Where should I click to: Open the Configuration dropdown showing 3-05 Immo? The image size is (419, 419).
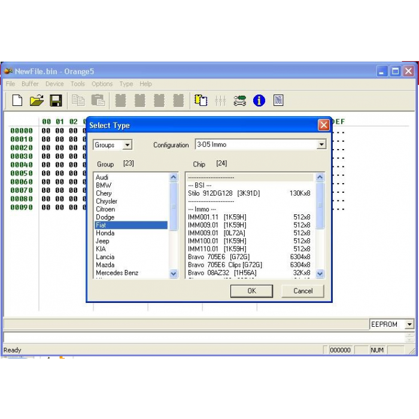321,145
